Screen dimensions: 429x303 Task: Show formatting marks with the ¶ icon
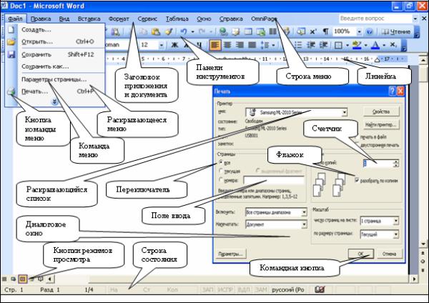325,31
